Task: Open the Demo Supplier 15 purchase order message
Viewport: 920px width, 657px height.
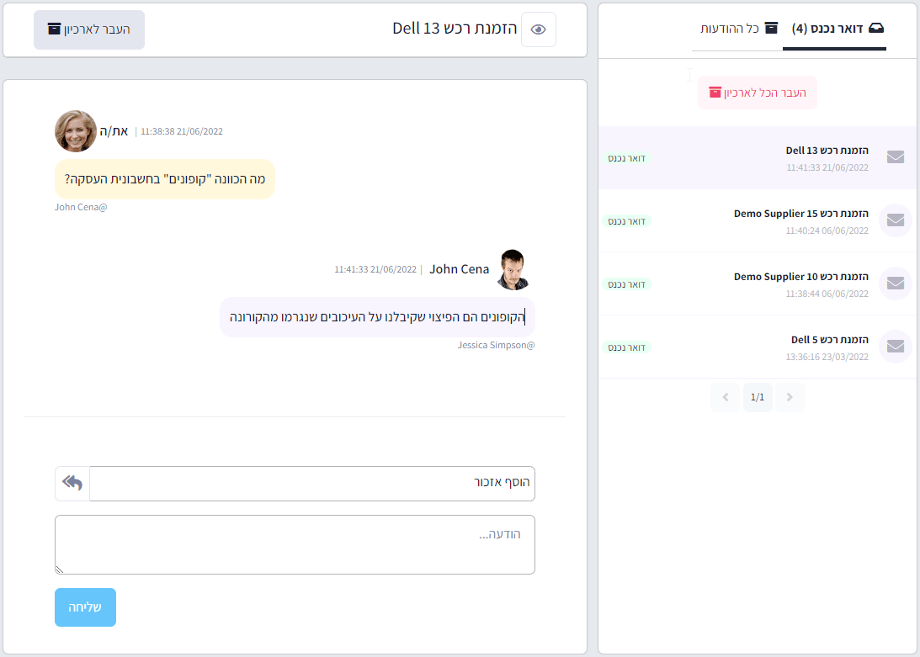Action: tap(800, 220)
